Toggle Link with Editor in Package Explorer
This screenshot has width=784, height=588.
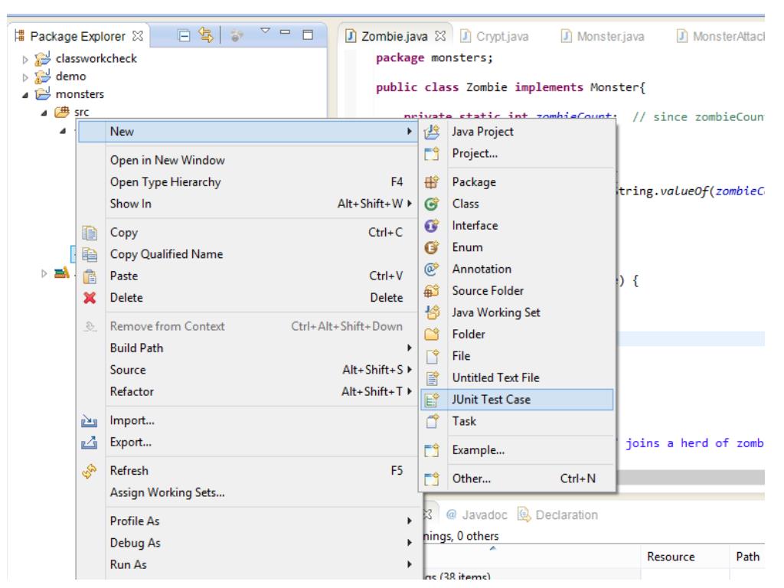(205, 35)
